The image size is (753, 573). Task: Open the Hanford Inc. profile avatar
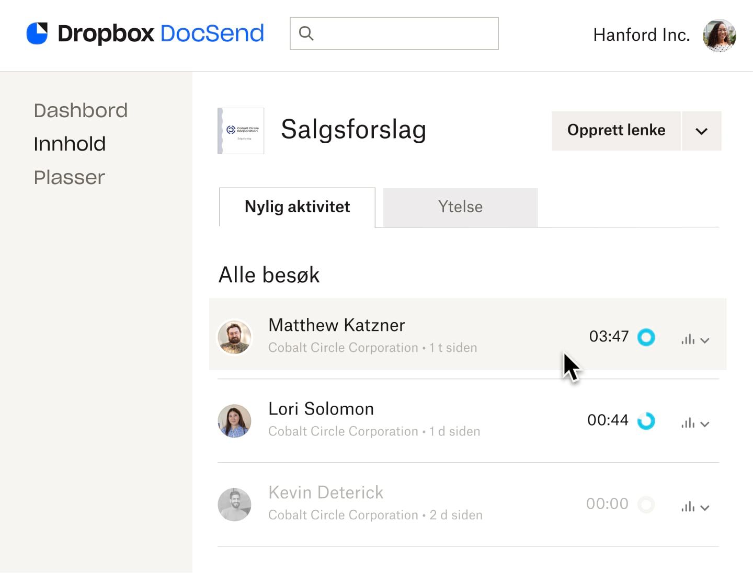[x=720, y=36]
